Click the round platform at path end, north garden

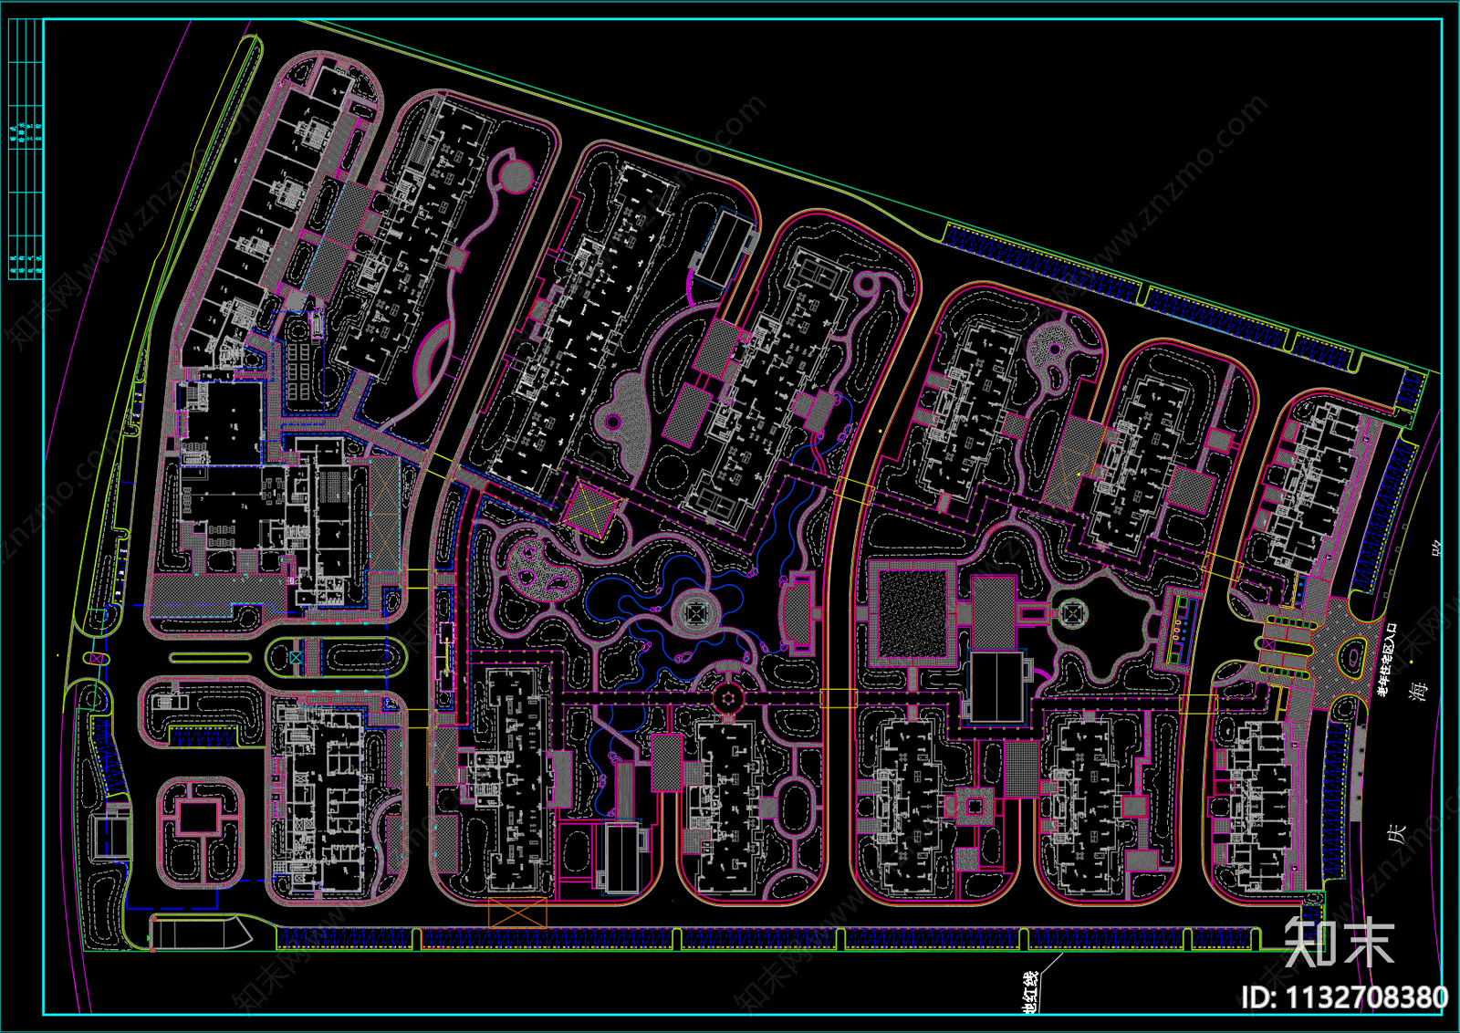click(x=516, y=174)
